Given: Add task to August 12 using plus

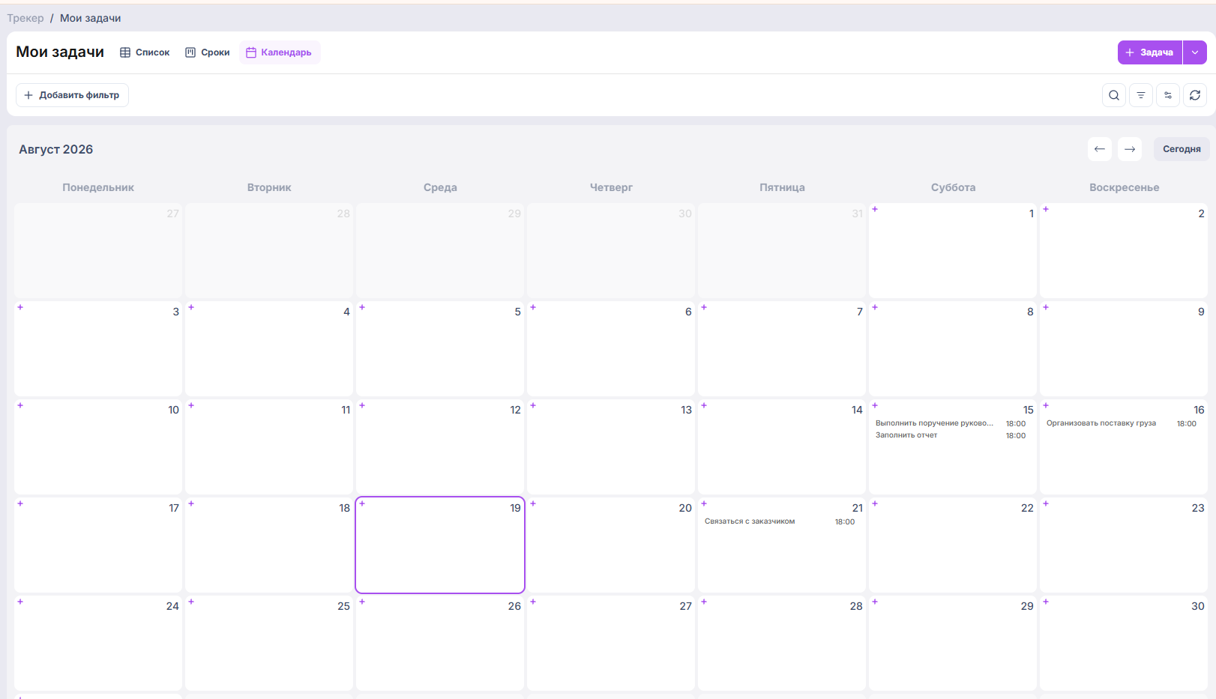Looking at the screenshot, I should tap(362, 405).
